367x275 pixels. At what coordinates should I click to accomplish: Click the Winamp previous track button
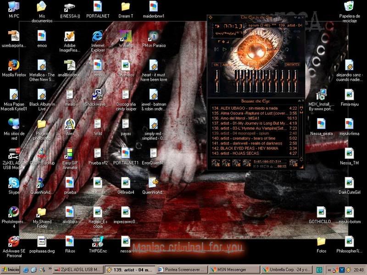(217, 49)
